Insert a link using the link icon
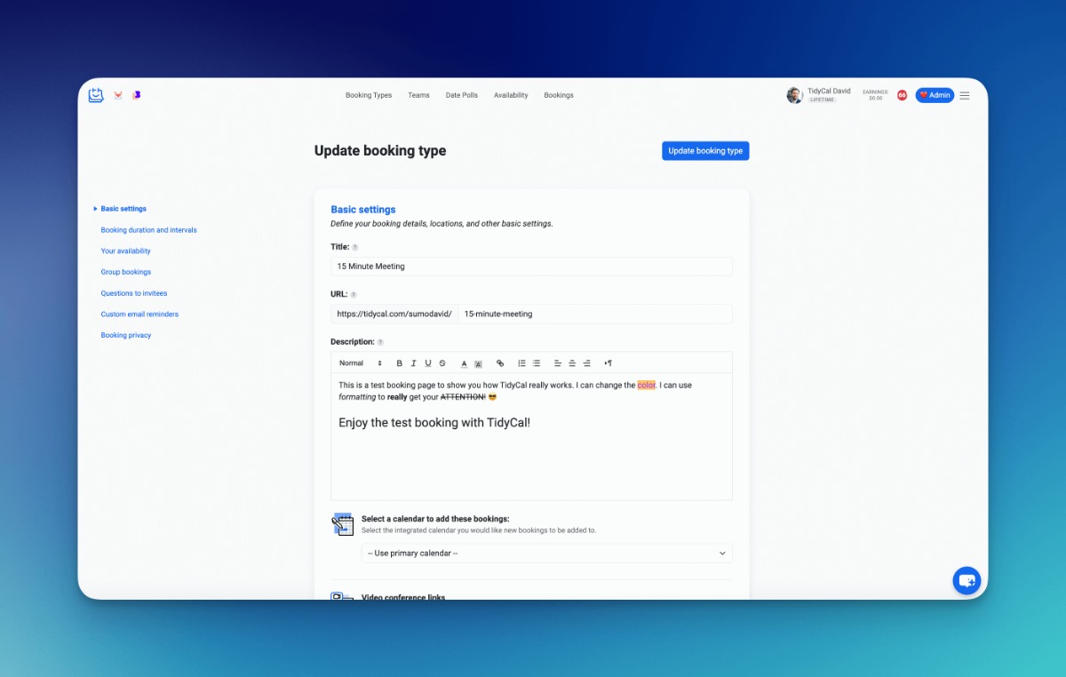This screenshot has width=1066, height=677. [x=500, y=363]
